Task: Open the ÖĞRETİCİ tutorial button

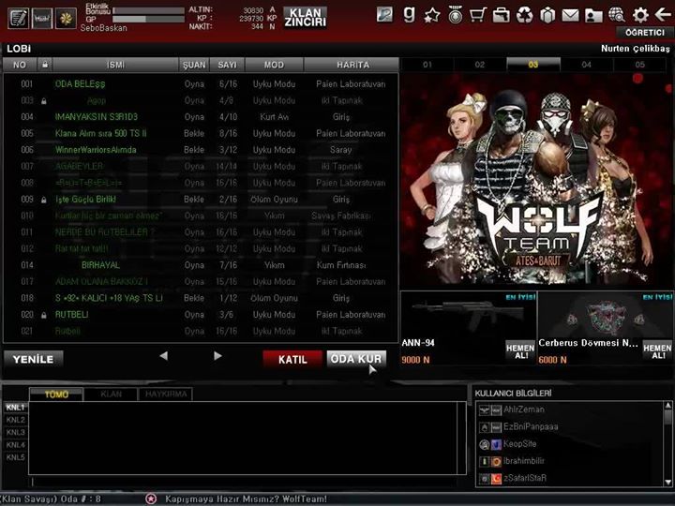Action: (x=644, y=33)
